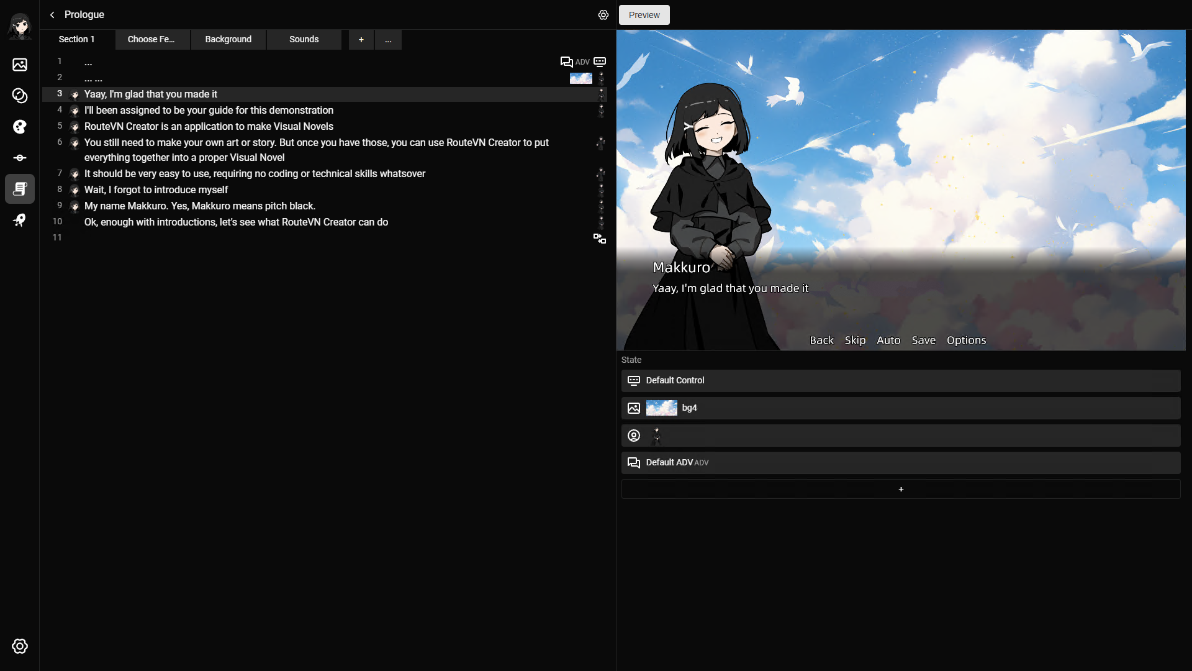
Task: Click the avatar at the top of the sidebar
Action: (x=20, y=26)
